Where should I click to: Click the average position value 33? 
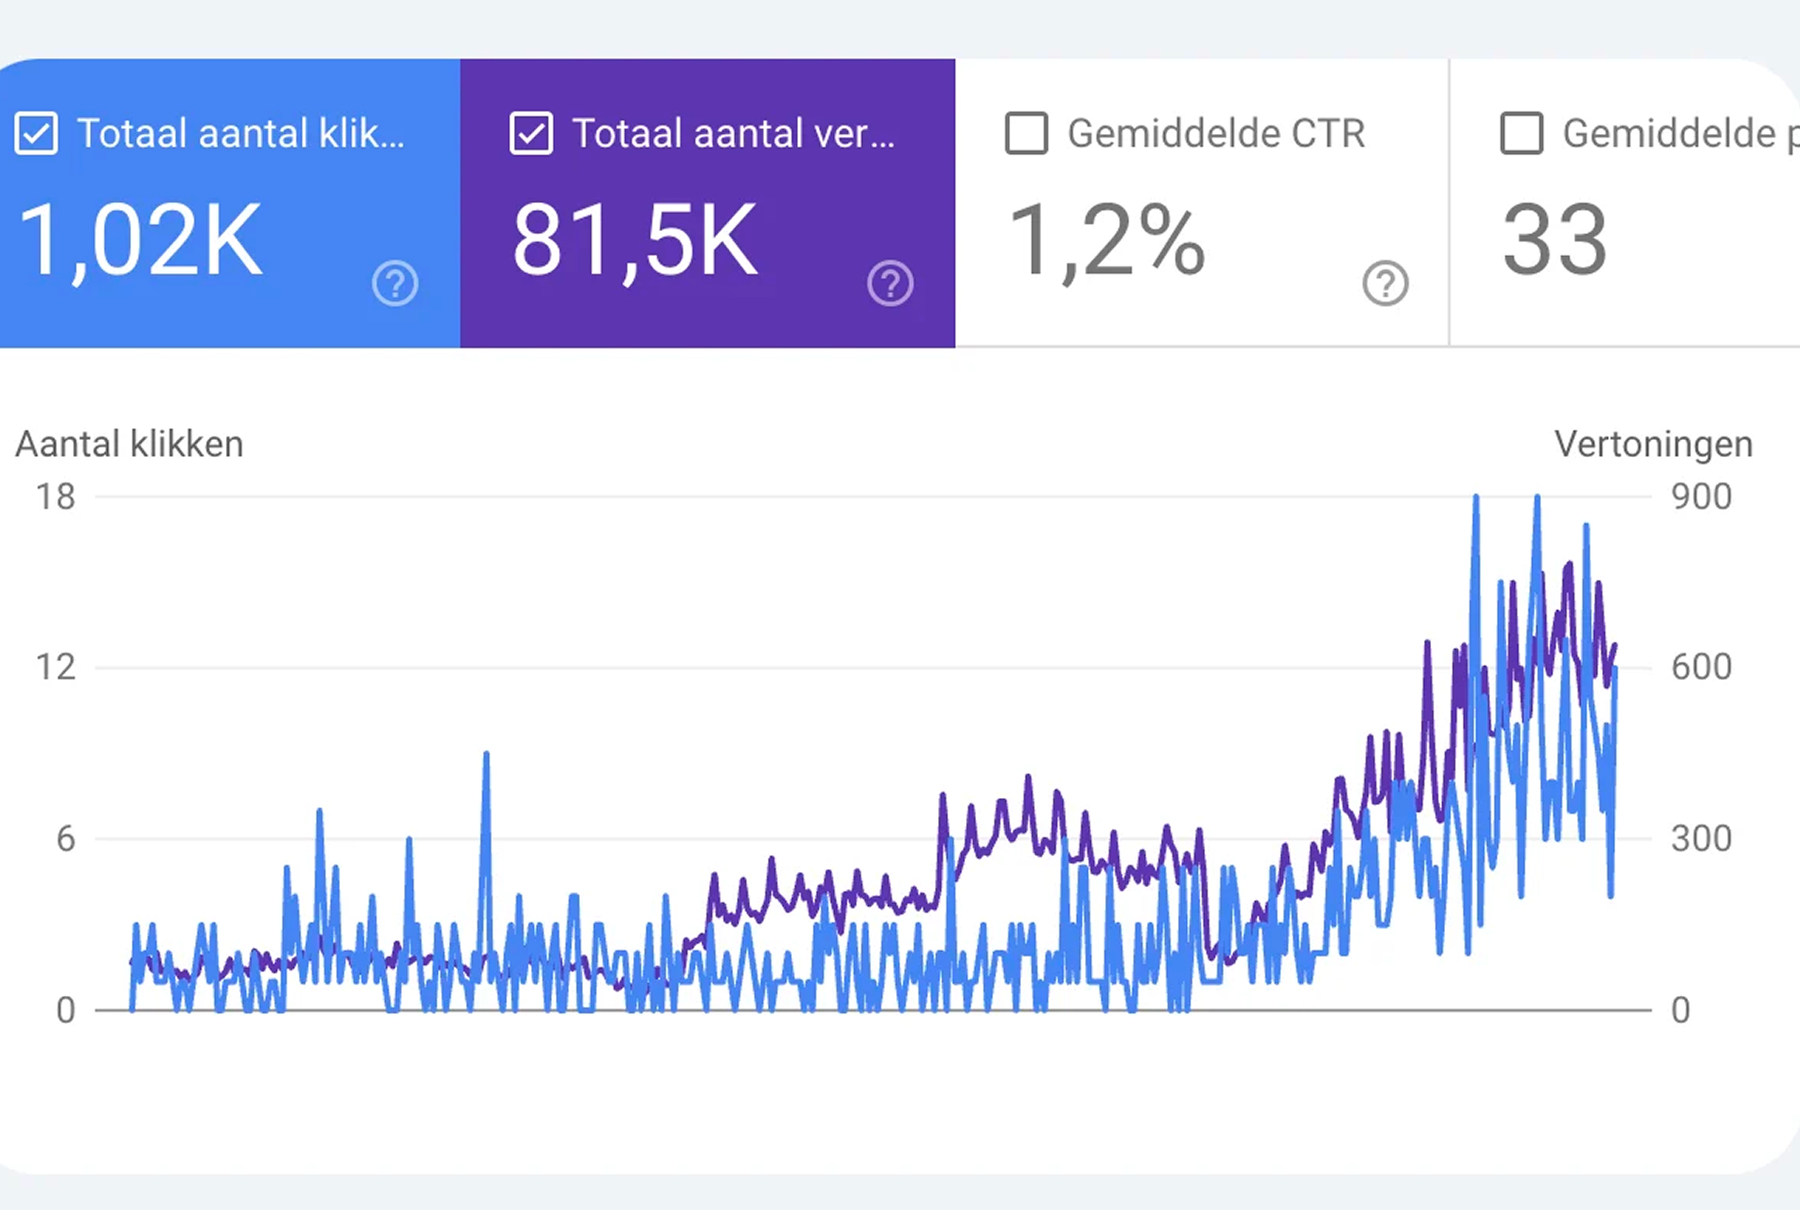[x=1555, y=240]
